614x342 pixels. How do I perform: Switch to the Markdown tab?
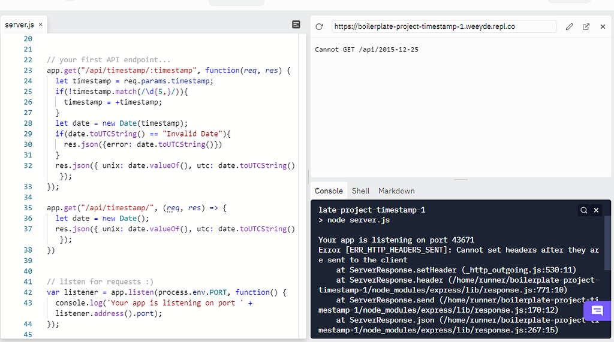tap(396, 191)
